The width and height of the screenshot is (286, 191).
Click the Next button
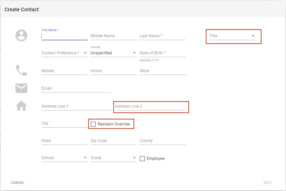[268, 183]
